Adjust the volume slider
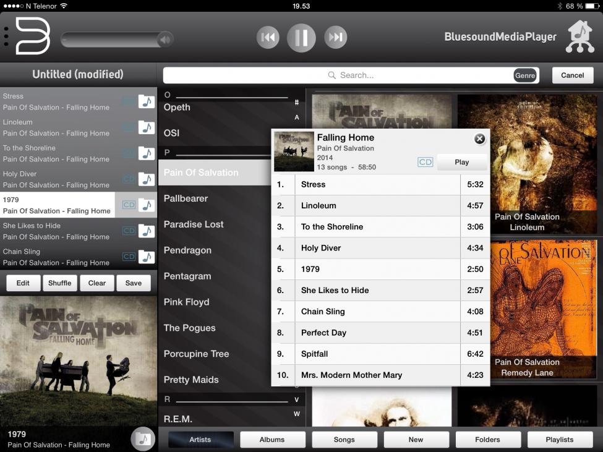Image resolution: width=603 pixels, height=452 pixels. click(117, 39)
